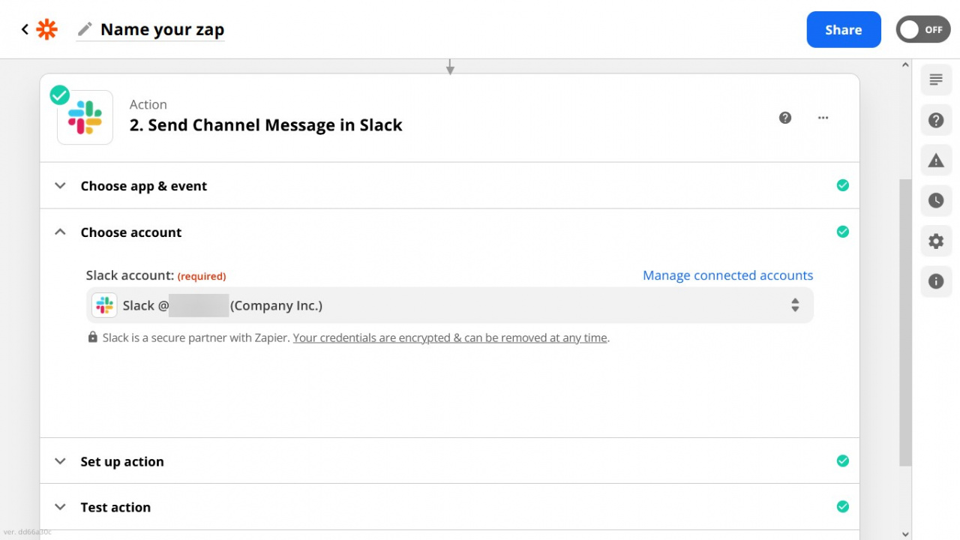Collapse the Choose account section
The height and width of the screenshot is (540, 960).
[449, 232]
